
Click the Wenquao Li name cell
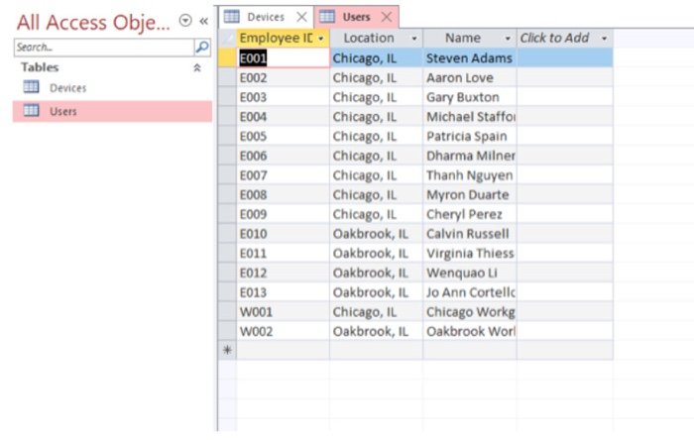tap(470, 273)
